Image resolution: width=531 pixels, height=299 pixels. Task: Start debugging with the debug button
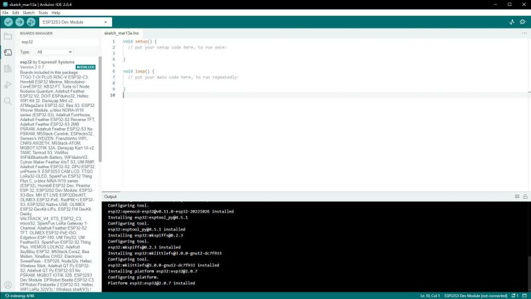coord(31,22)
